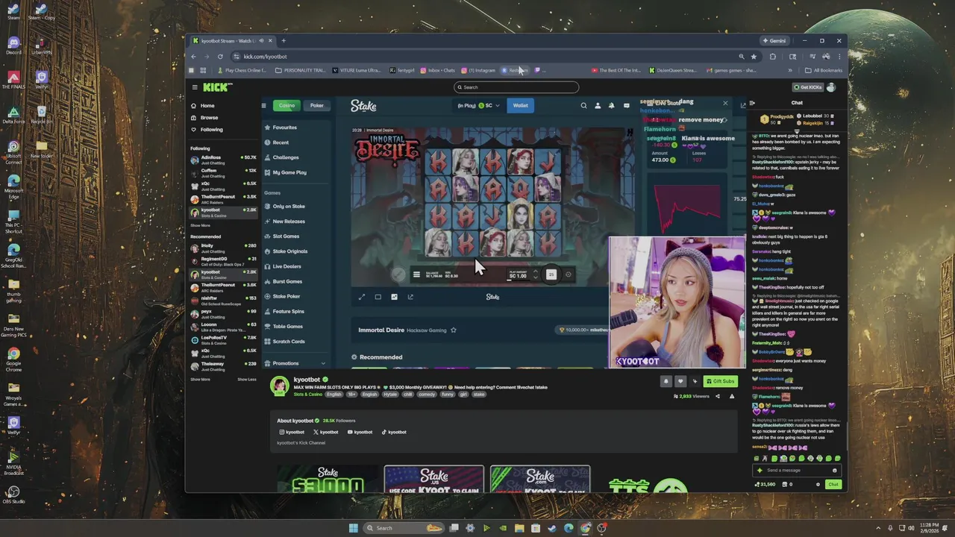Screen dimensions: 955x537
Task: Click the slot spin button
Action: (551, 274)
